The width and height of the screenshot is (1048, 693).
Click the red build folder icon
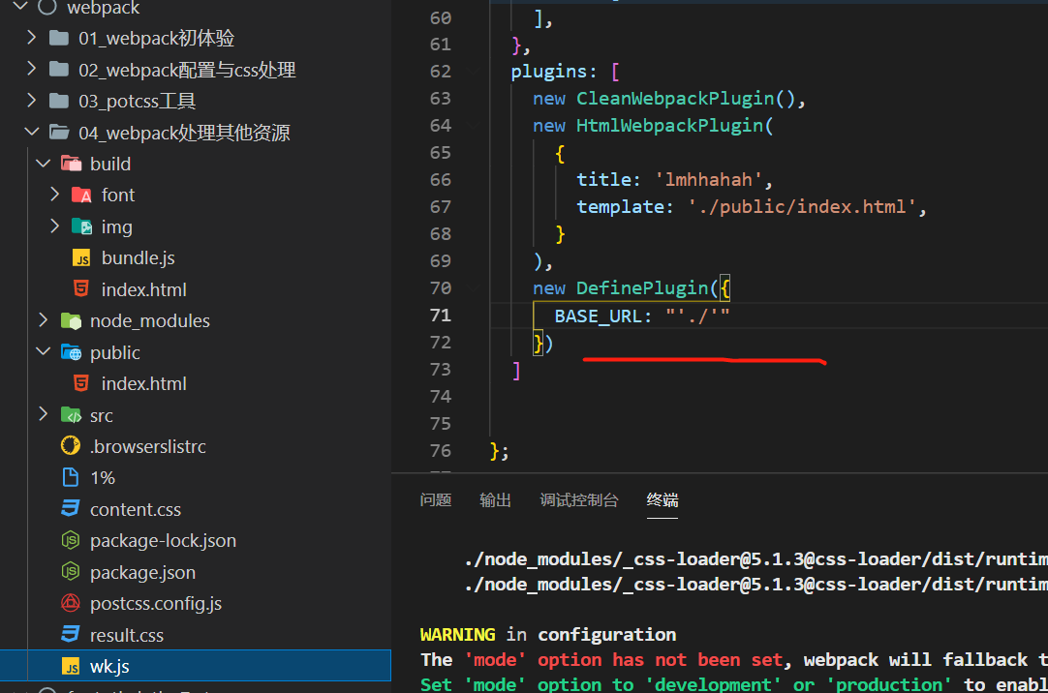point(71,164)
